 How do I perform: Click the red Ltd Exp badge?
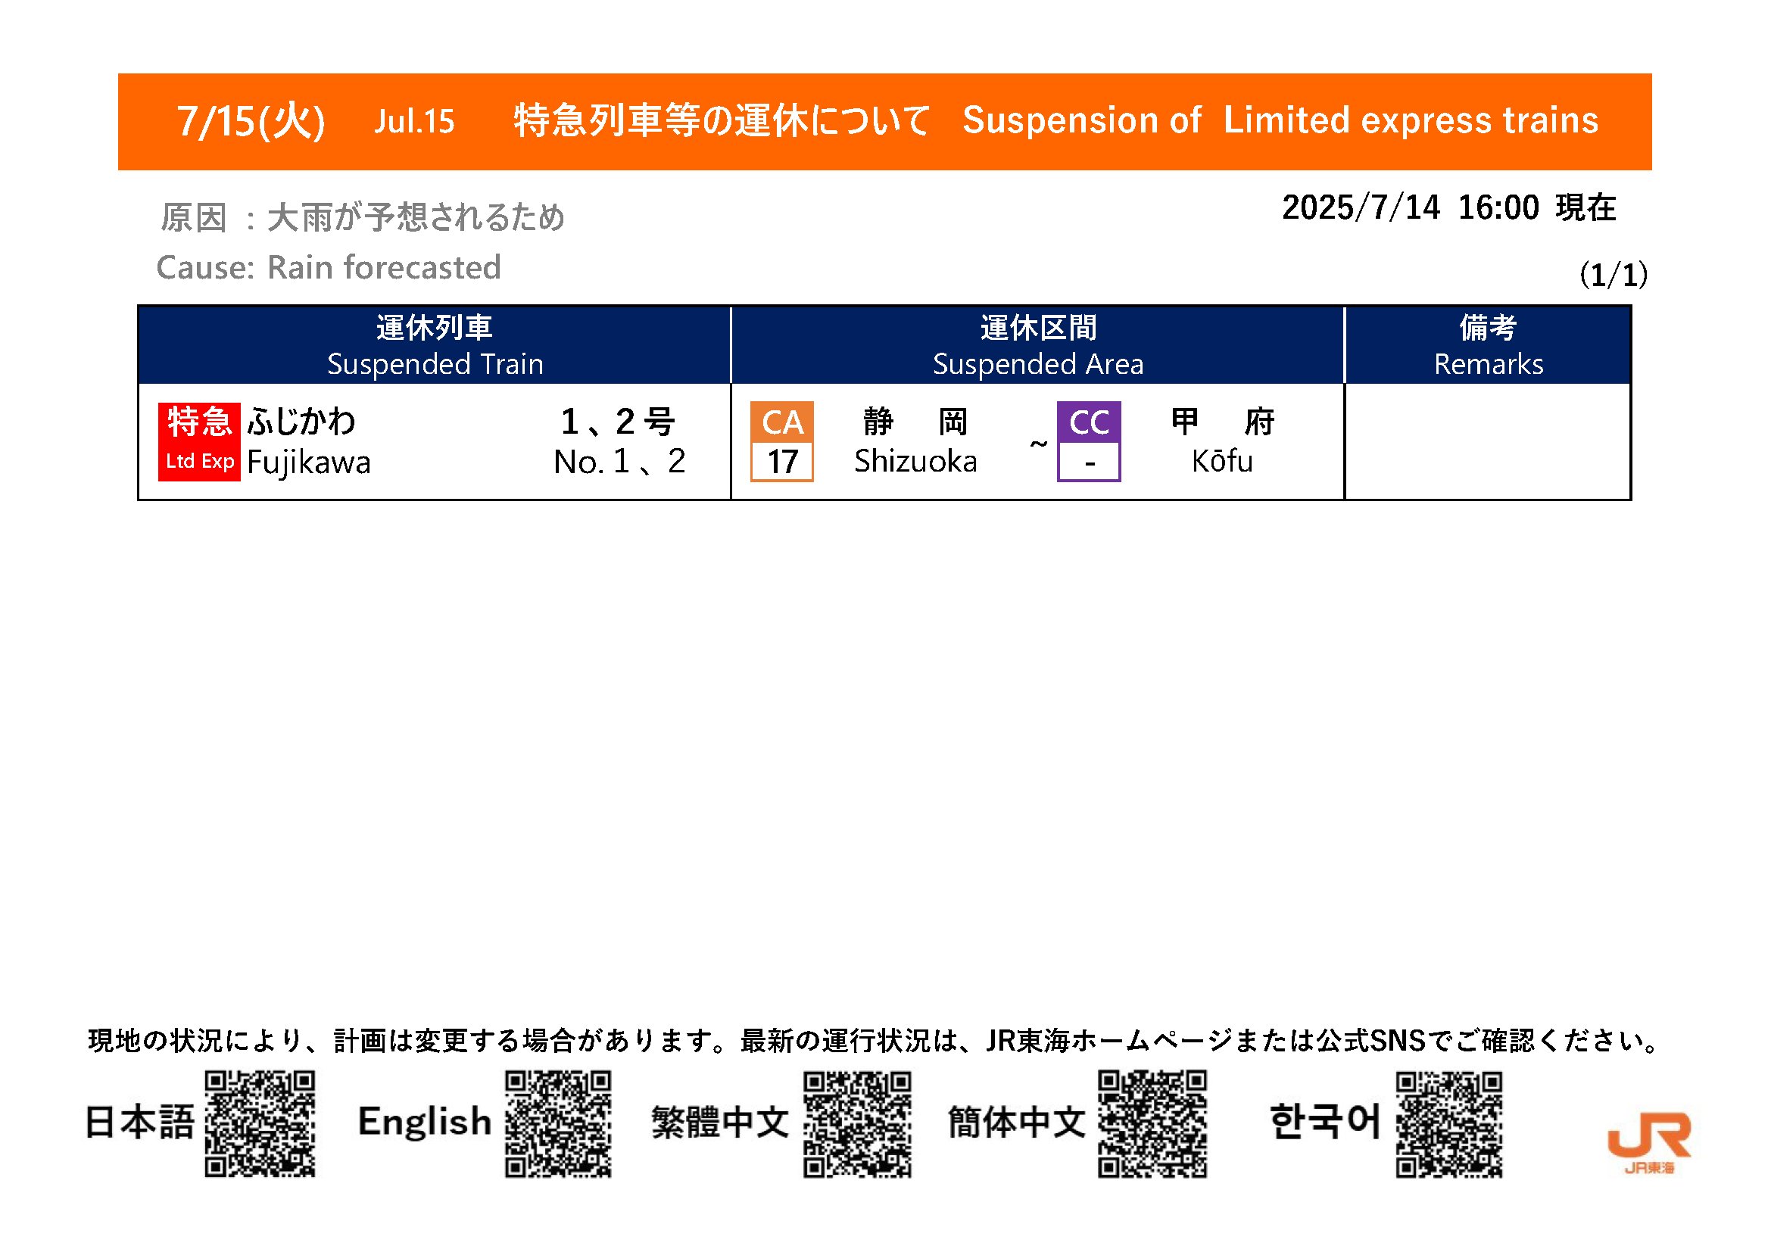(199, 442)
